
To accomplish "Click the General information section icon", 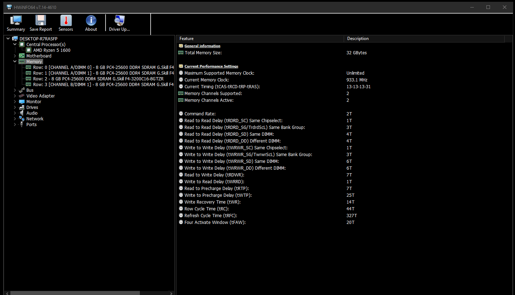I will tap(181, 46).
